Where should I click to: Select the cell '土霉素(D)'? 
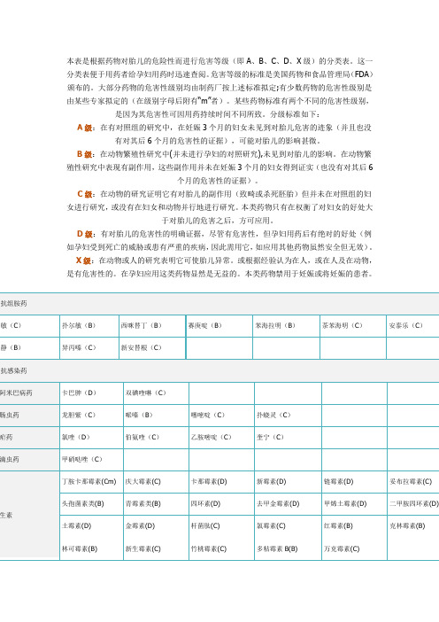76,526
